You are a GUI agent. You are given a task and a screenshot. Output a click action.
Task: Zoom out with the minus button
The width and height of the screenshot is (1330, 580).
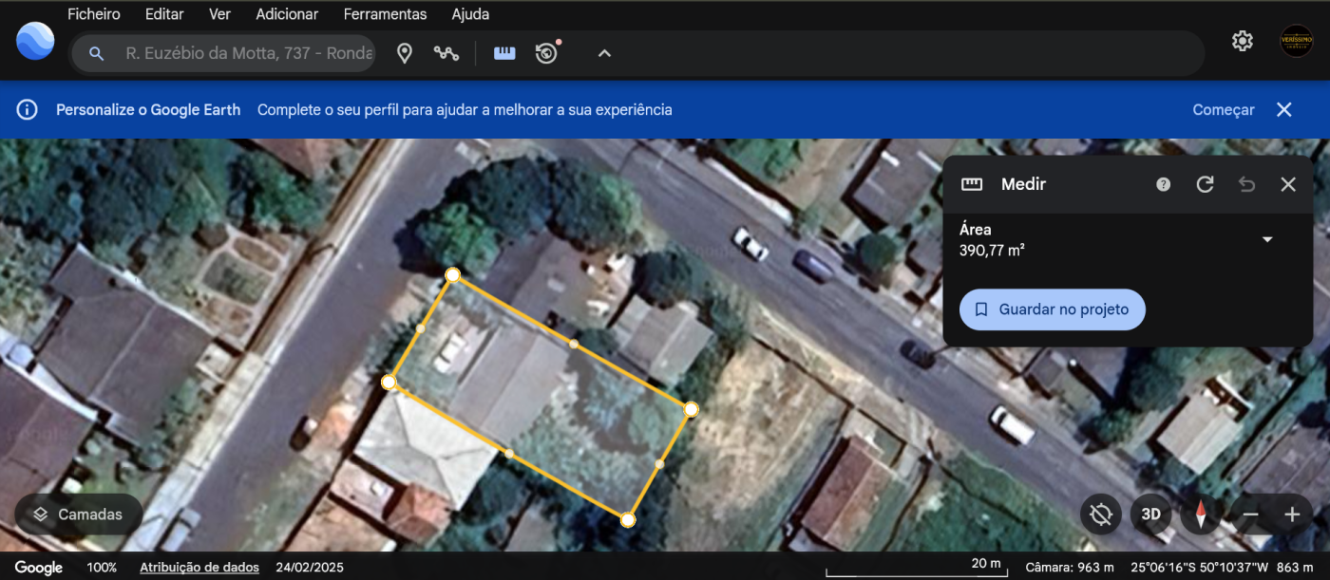[x=1250, y=515]
